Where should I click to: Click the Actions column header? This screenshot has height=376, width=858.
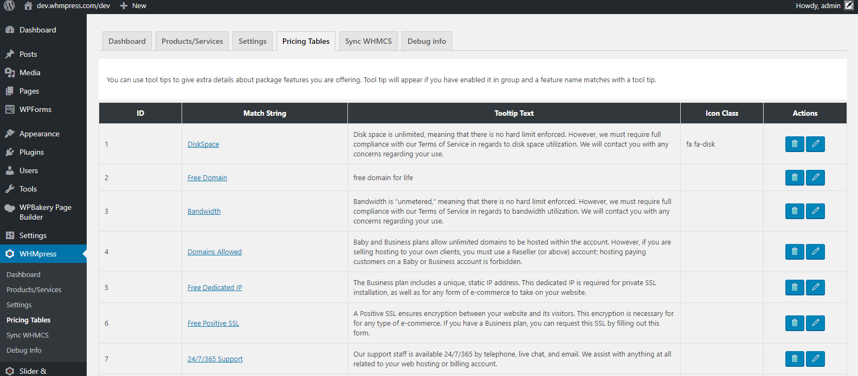(x=805, y=113)
